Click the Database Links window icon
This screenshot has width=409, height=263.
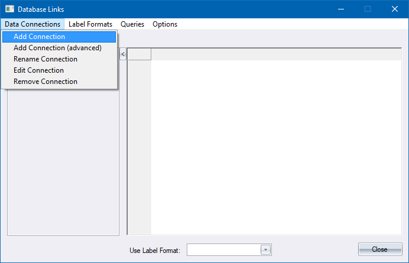pyautogui.click(x=9, y=9)
